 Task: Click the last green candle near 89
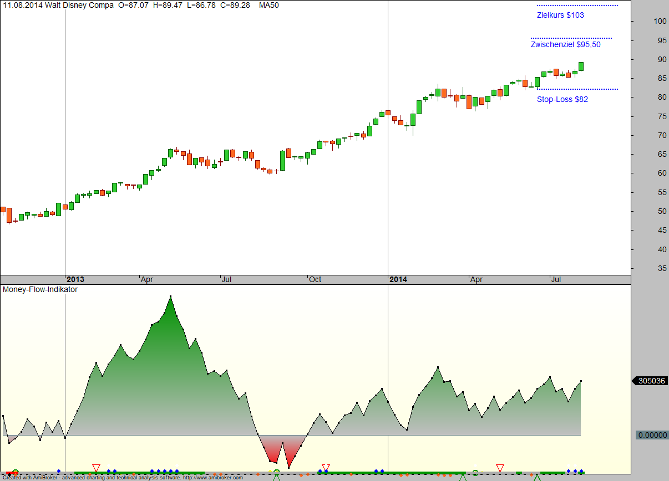pyautogui.click(x=581, y=66)
